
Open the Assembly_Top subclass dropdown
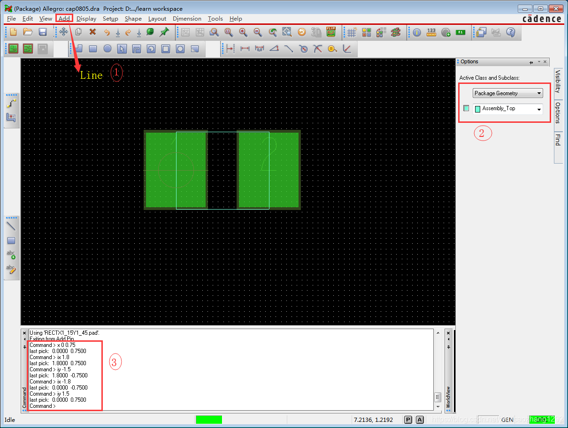point(507,109)
